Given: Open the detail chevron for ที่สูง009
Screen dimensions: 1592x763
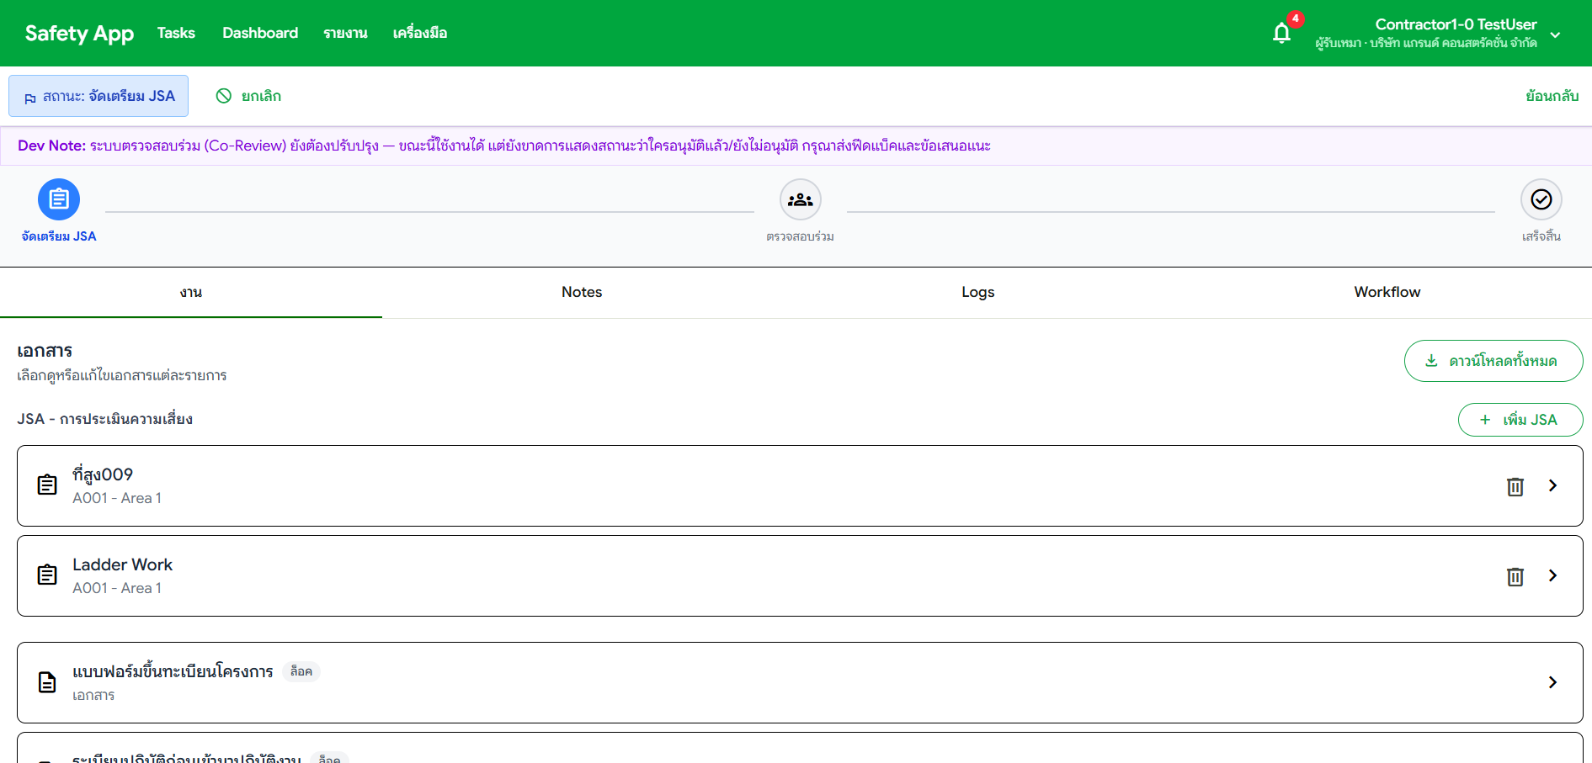Looking at the screenshot, I should click(1552, 486).
